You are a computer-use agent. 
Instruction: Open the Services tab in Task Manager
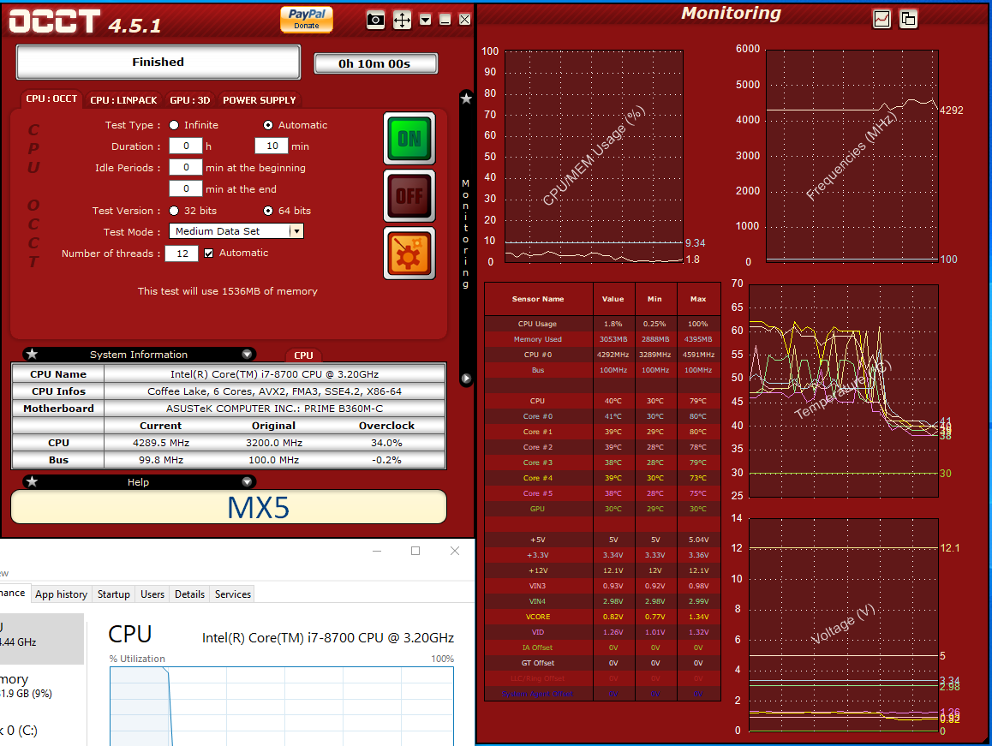(x=233, y=594)
